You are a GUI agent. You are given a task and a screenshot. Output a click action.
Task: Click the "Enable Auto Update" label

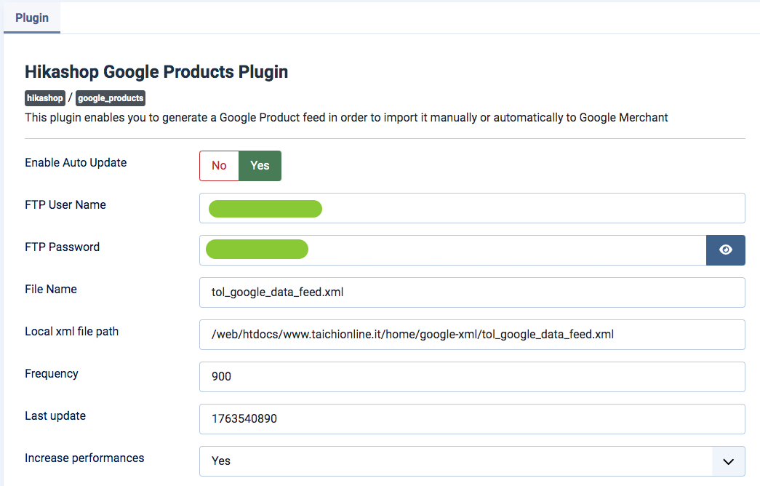pyautogui.click(x=76, y=163)
